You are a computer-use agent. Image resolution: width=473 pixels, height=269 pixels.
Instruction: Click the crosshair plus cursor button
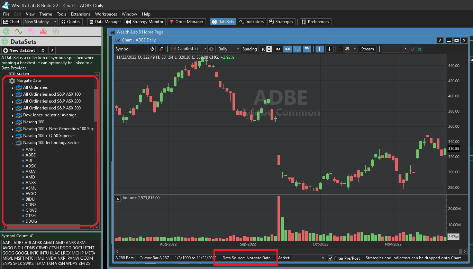coord(329,49)
